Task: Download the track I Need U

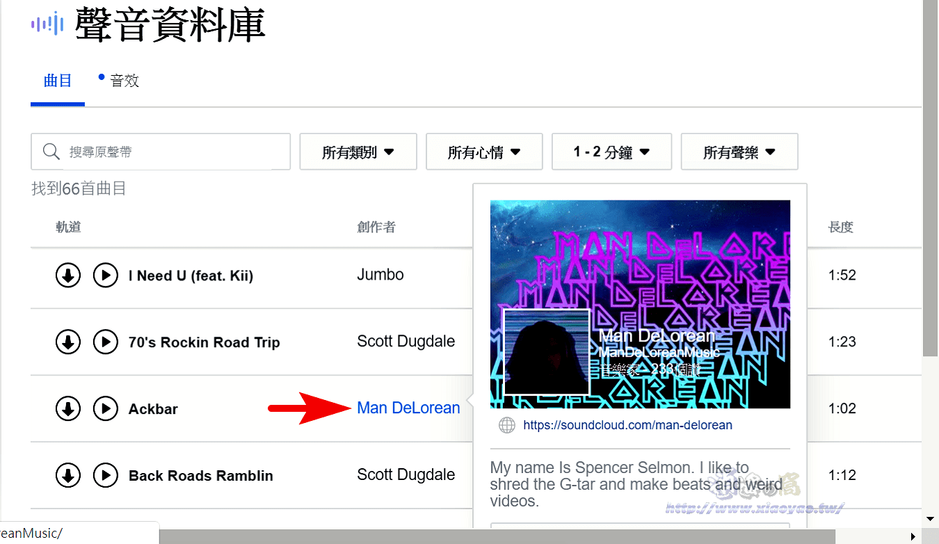Action: 67,275
